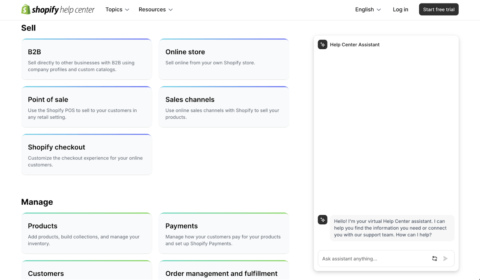Click the sparkle icon beside Help Center Assistant title

323,45
